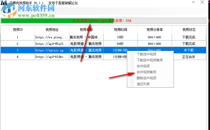Select URL cell https://apd-83d4c...
Screen dimensions: 210x130
(x=52, y=57)
